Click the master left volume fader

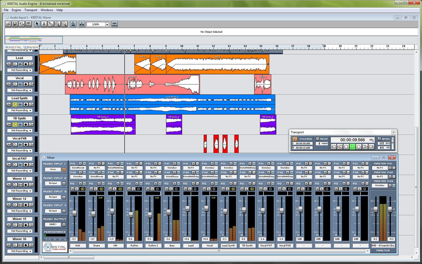click(376, 209)
